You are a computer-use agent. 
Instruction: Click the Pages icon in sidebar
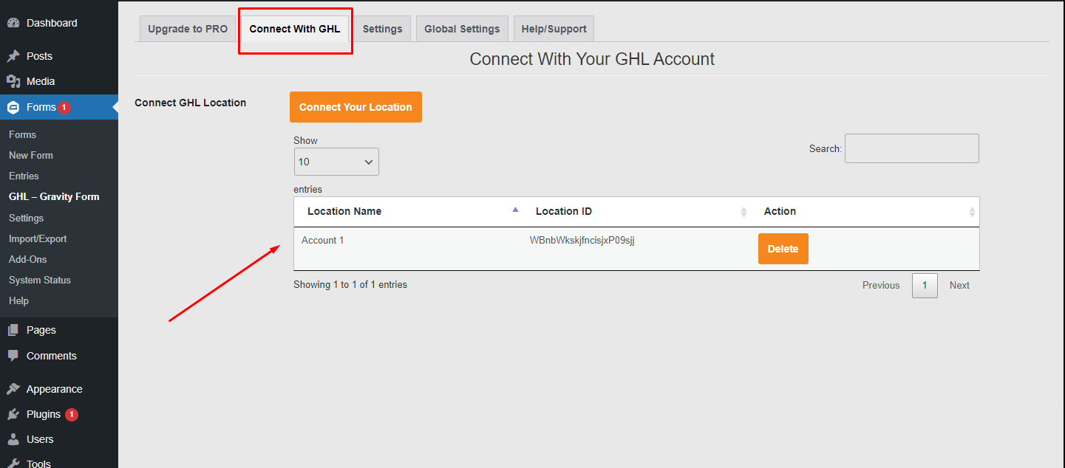click(13, 330)
